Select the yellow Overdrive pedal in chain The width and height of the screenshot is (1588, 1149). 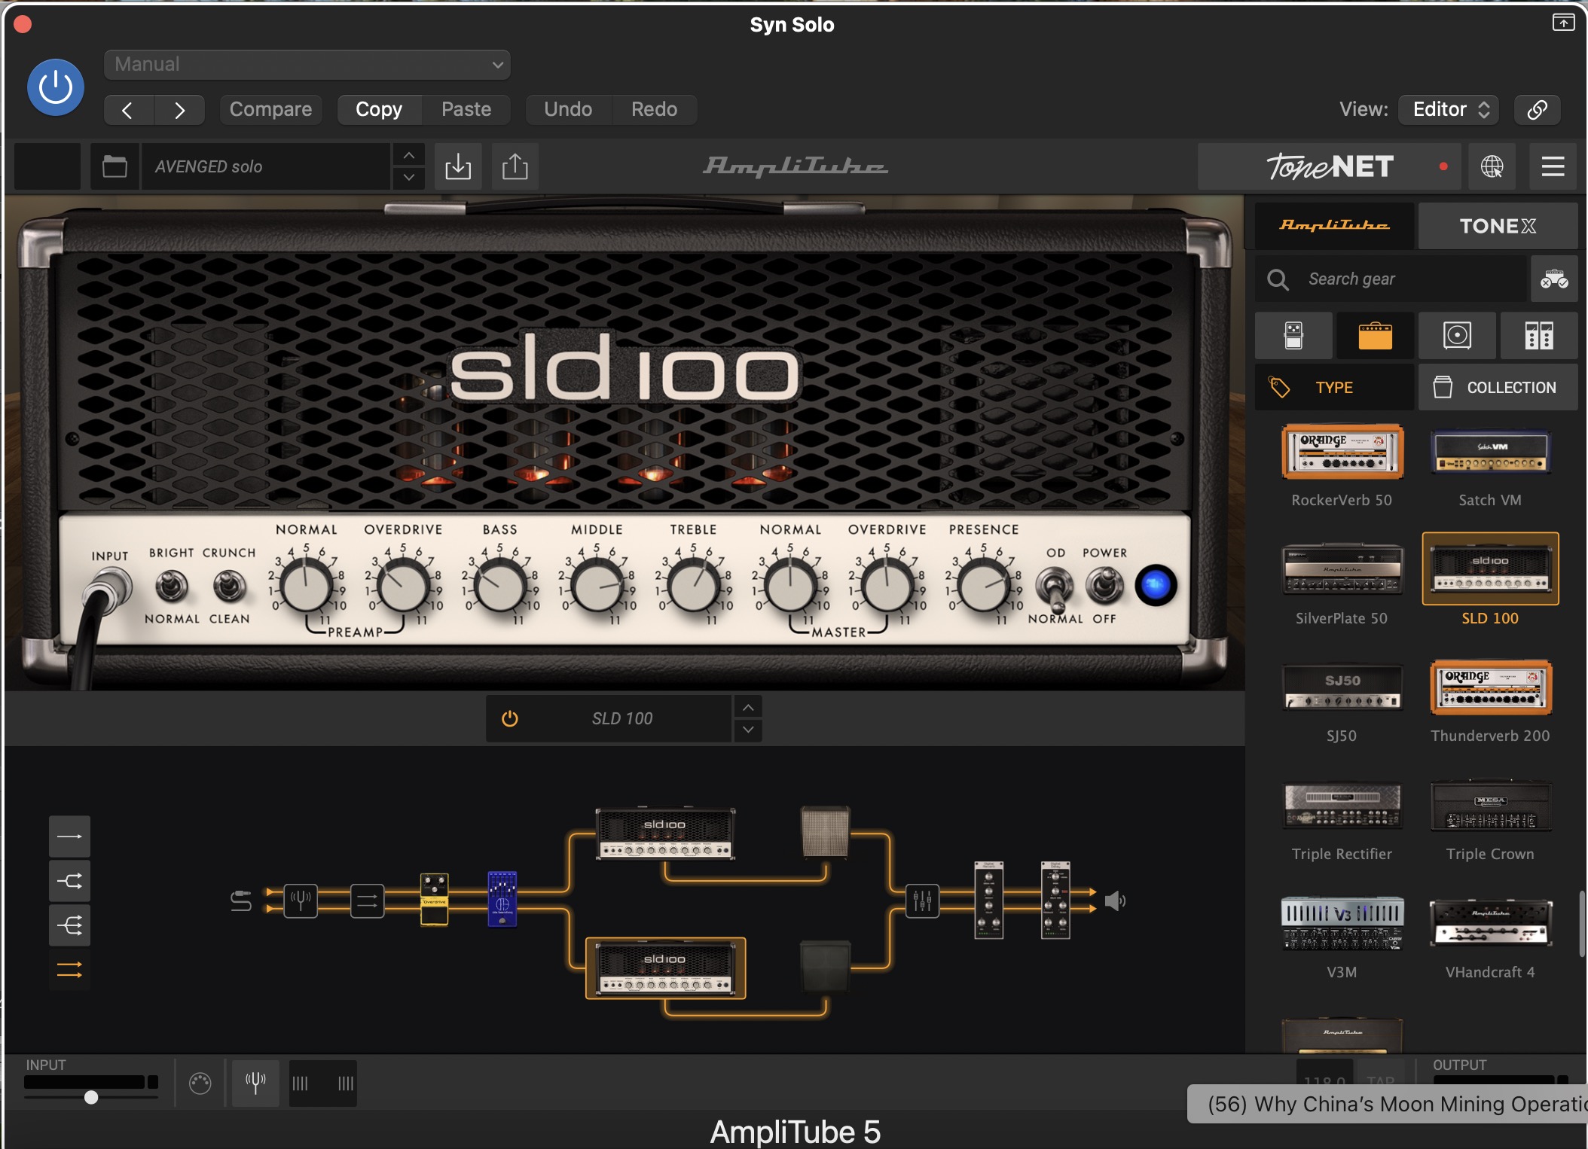(x=434, y=899)
